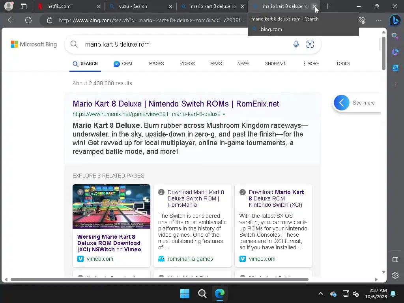
Task: Open the OneDrive cloud tray icon
Action: pyautogui.click(x=333, y=294)
